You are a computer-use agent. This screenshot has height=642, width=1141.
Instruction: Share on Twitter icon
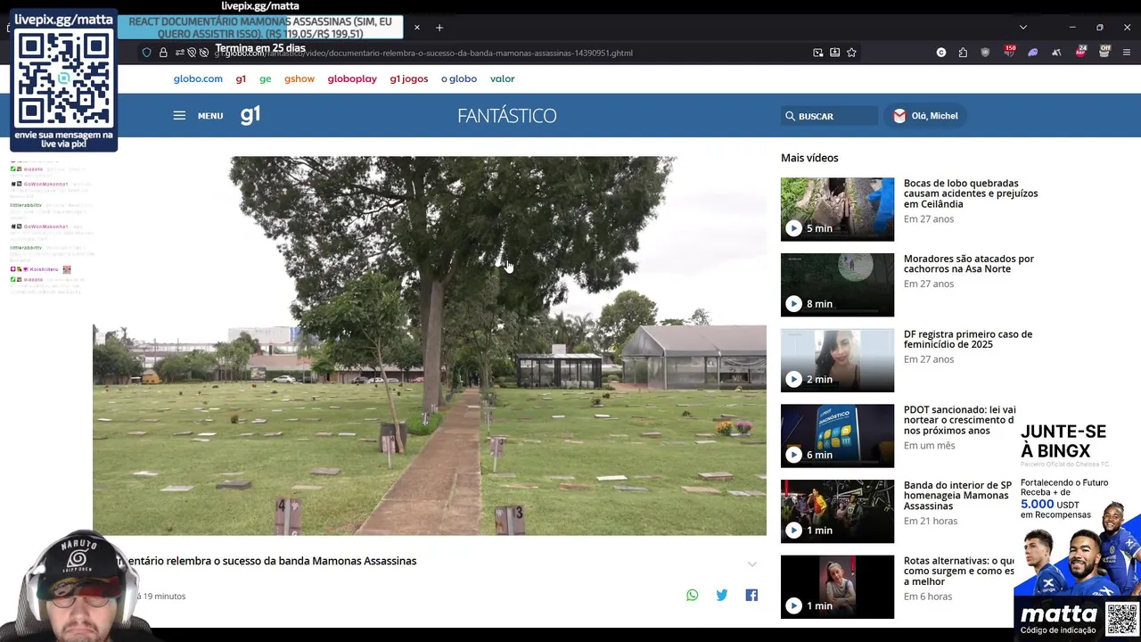point(722,595)
